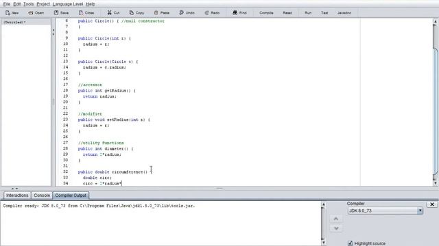Open the Compiler JDK 8.0_73 dropdown
The width and height of the screenshot is (439, 246).
(x=385, y=210)
